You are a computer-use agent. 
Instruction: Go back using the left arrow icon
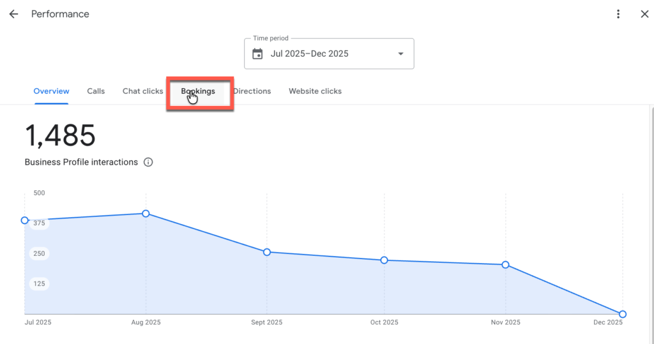click(x=13, y=14)
